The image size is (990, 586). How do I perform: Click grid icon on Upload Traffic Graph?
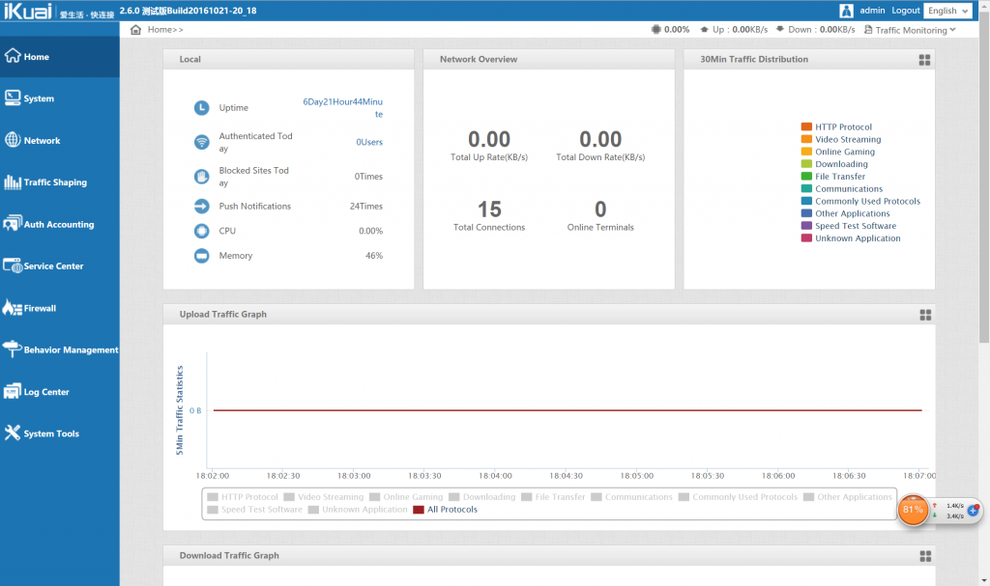925,315
